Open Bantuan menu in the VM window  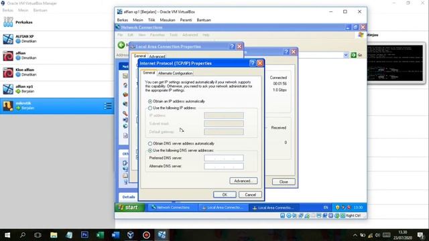(x=204, y=20)
